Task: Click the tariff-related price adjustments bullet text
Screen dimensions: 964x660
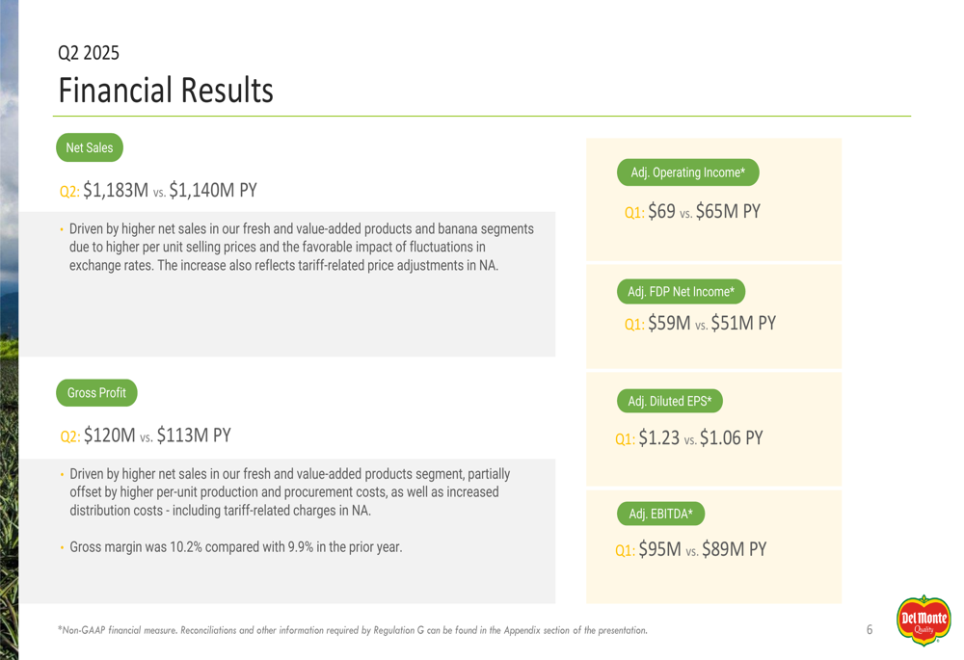Action: pyautogui.click(x=301, y=247)
